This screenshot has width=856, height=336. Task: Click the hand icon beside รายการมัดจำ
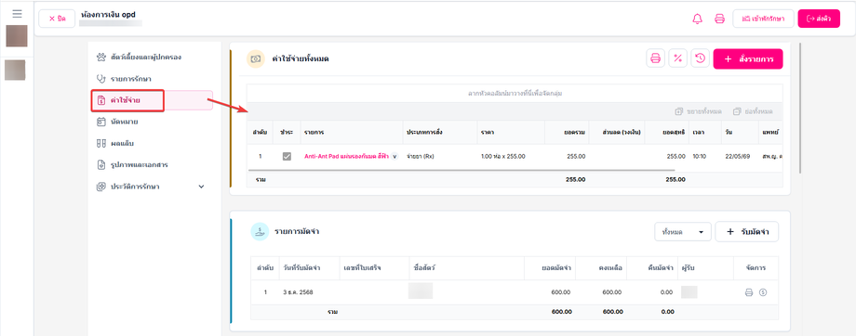pyautogui.click(x=260, y=231)
